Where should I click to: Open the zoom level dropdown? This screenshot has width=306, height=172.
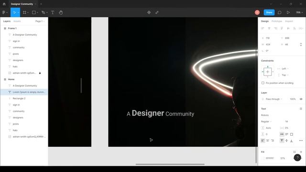point(299,12)
